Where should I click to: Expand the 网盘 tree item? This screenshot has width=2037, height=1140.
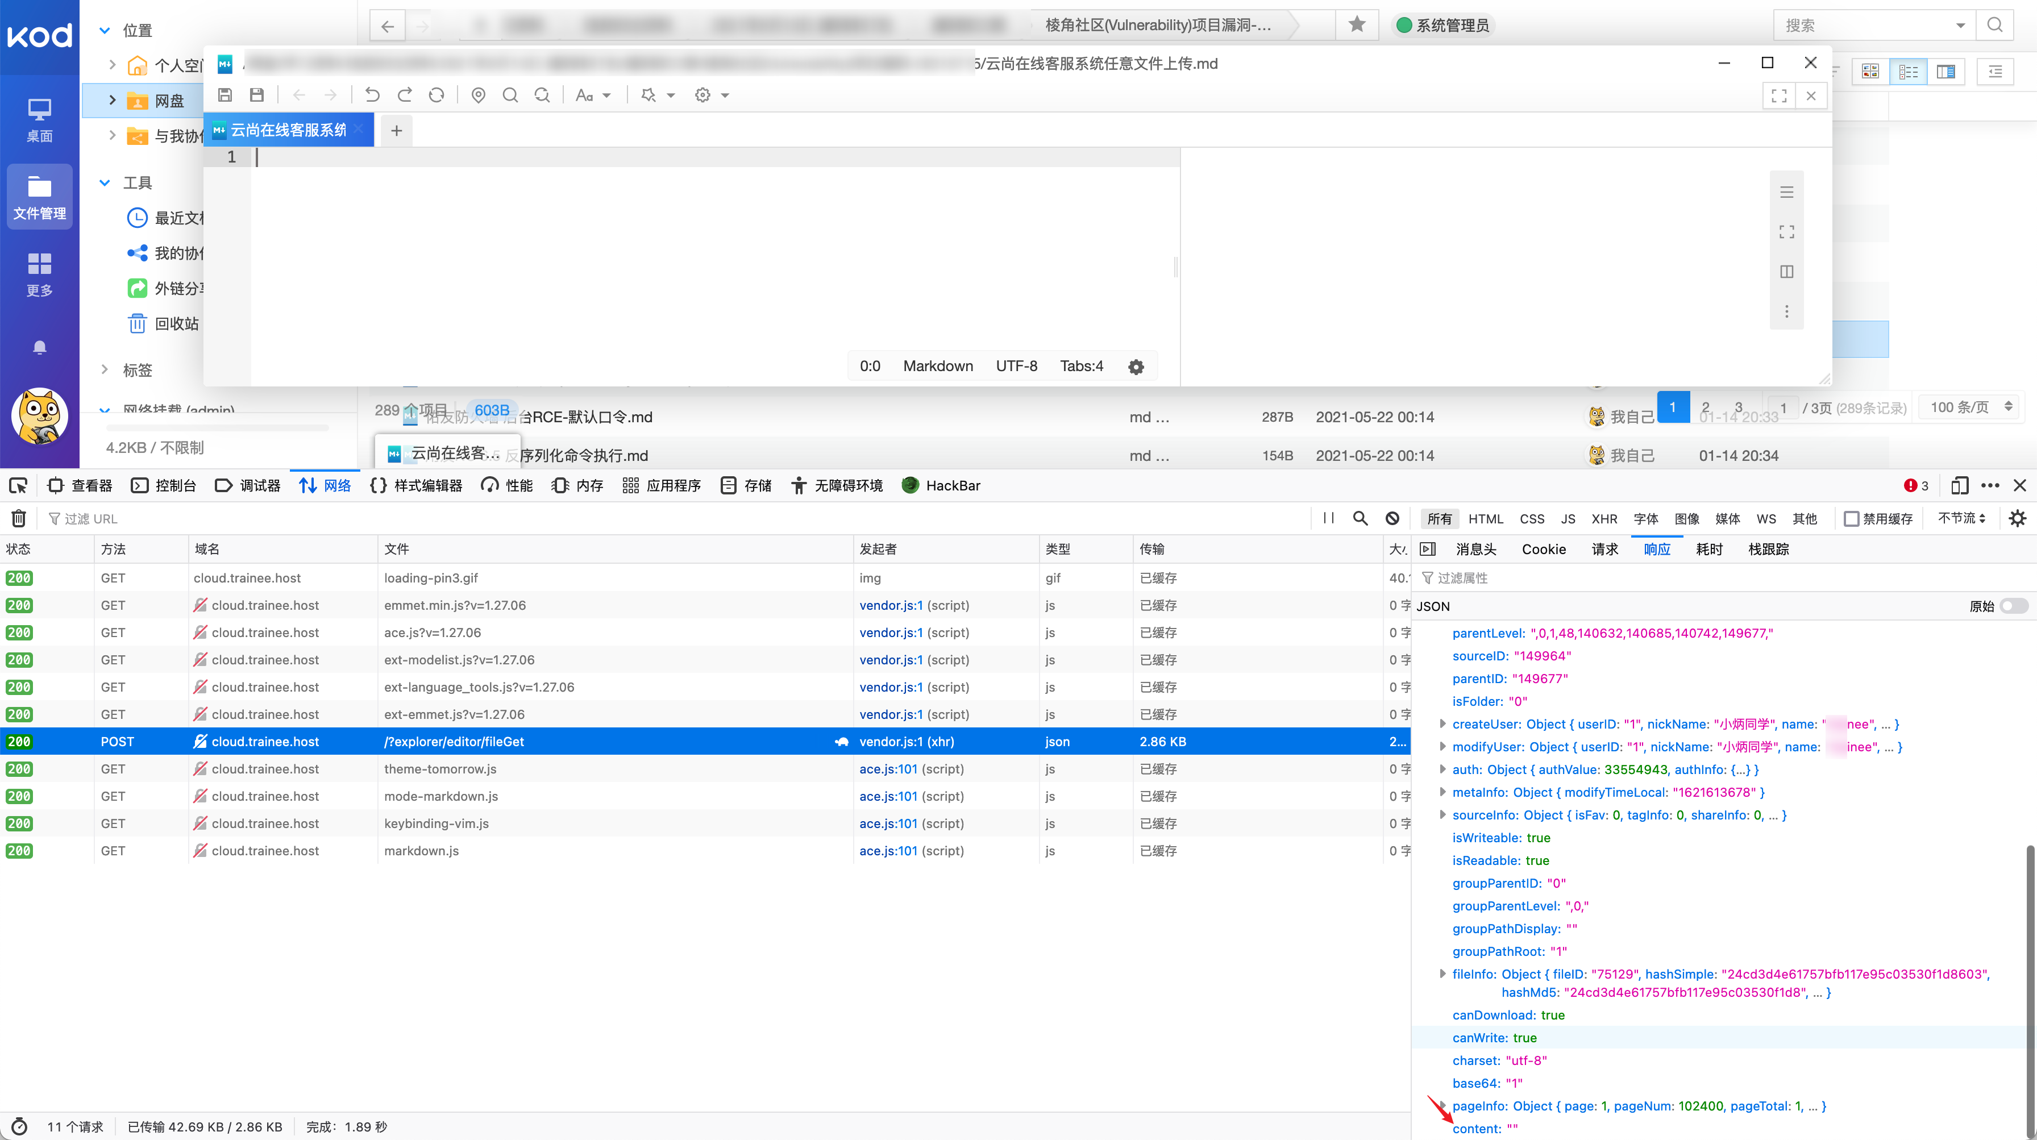[x=111, y=101]
